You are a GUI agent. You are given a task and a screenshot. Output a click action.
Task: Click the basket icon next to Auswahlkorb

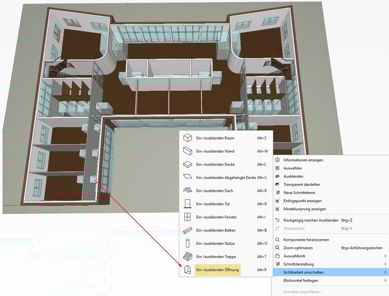(278, 256)
